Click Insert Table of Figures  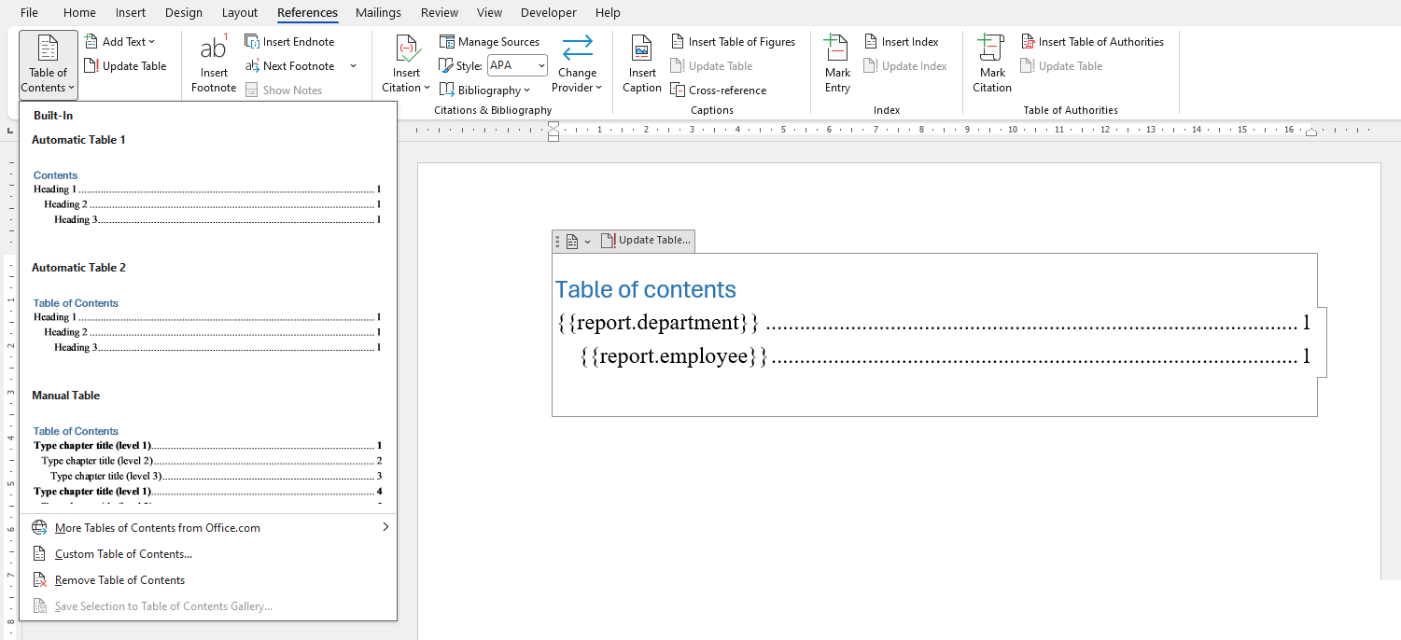click(x=733, y=42)
